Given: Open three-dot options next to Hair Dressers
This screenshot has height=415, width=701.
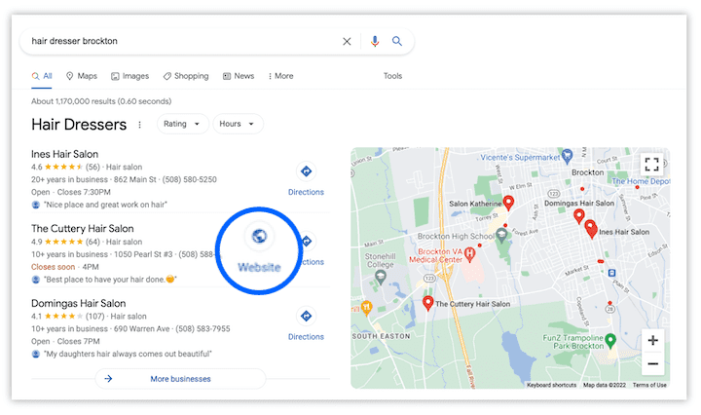Looking at the screenshot, I should coord(139,125).
